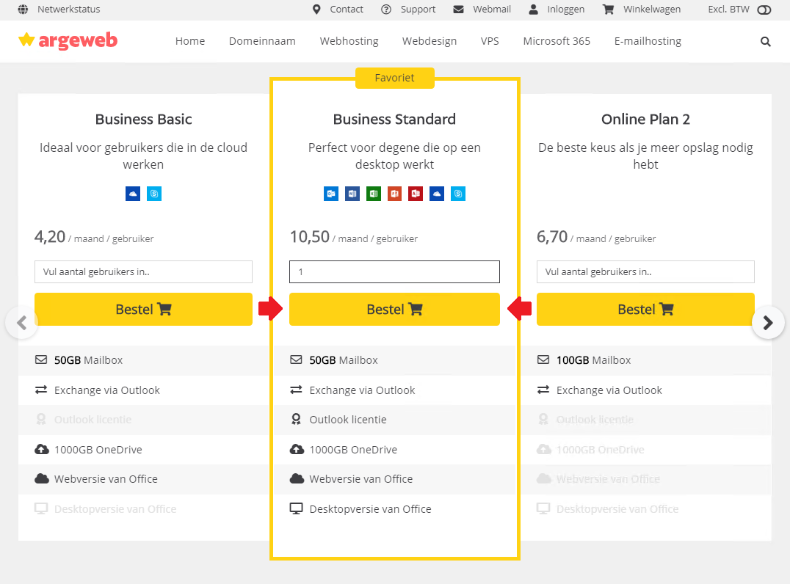790x584 pixels.
Task: Click Skype icon under Business Standard
Action: tap(458, 194)
